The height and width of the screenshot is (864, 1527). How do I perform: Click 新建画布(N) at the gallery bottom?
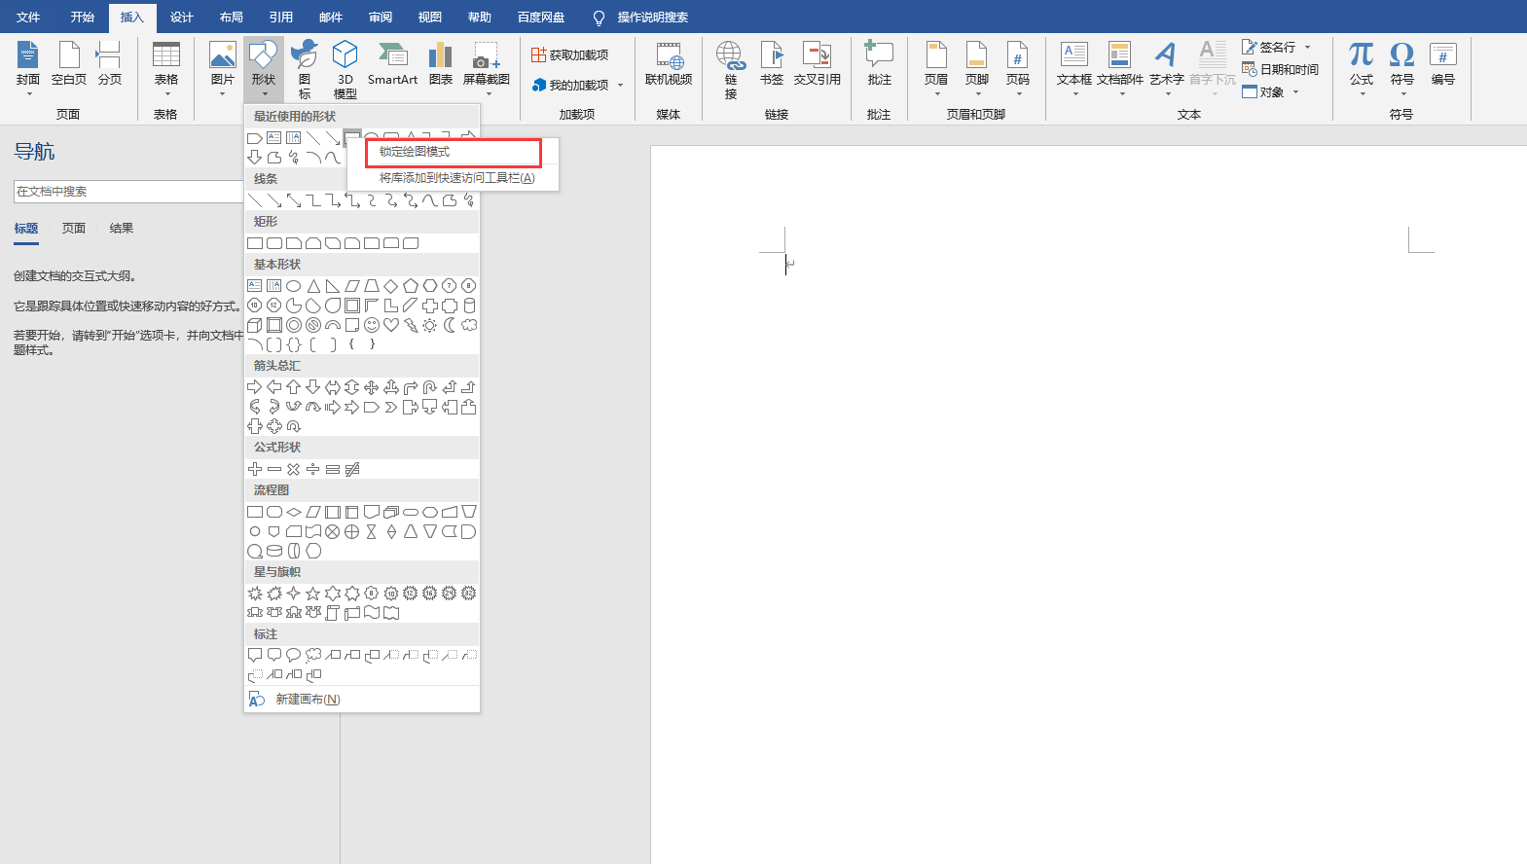308,700
